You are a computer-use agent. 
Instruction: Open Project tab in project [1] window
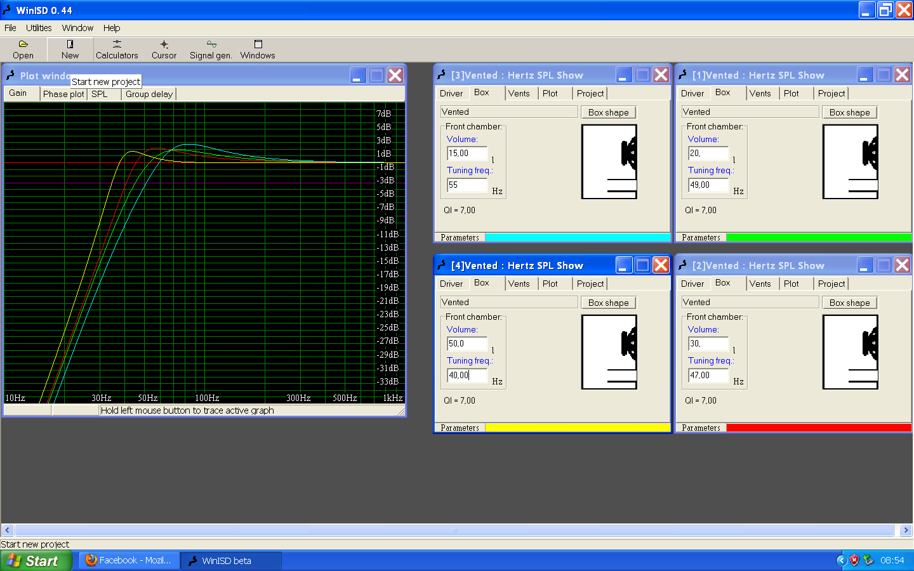click(x=831, y=93)
